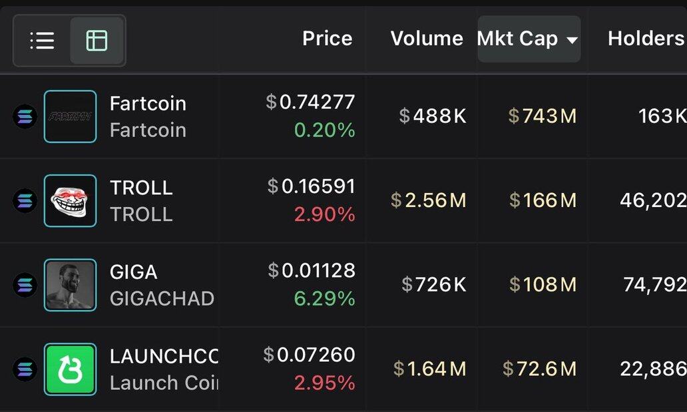Open the TROLL face token icon
Screen dimensions: 687x412
[x=70, y=200]
